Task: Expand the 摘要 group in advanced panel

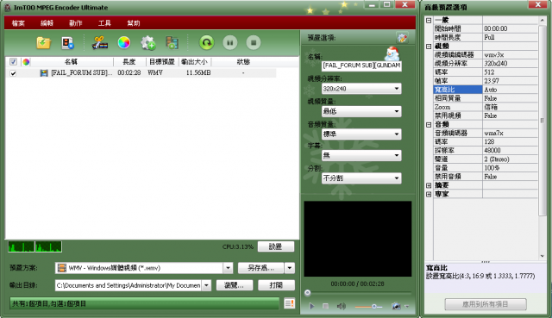Action: [x=429, y=185]
